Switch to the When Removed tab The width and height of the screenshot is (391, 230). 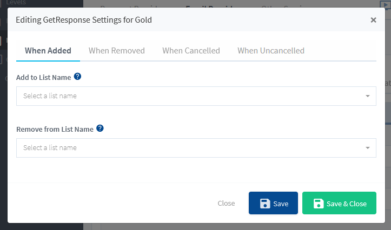[x=117, y=51]
